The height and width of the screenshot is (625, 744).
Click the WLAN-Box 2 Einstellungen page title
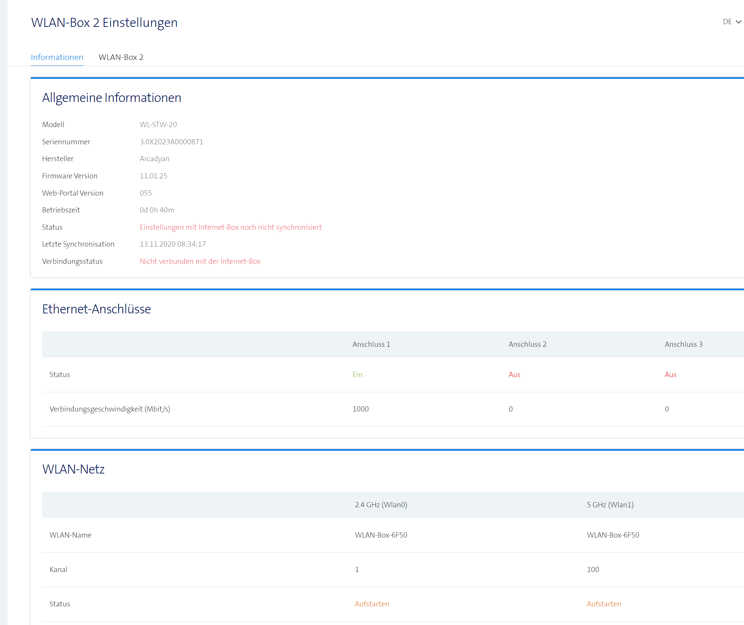[x=104, y=23]
